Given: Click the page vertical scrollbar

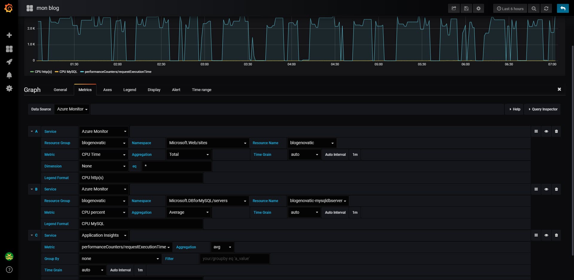Looking at the screenshot, I should (573, 150).
